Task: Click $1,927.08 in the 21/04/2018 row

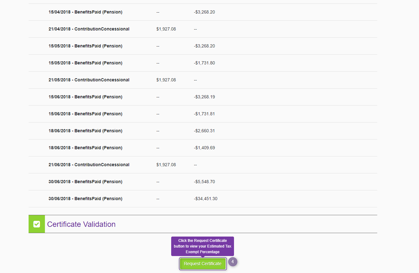Action: 166,29
